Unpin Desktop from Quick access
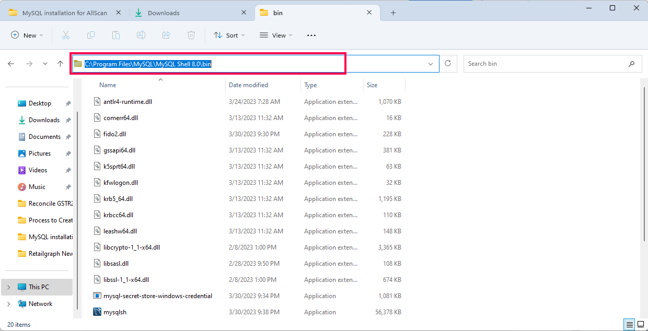 (68, 103)
